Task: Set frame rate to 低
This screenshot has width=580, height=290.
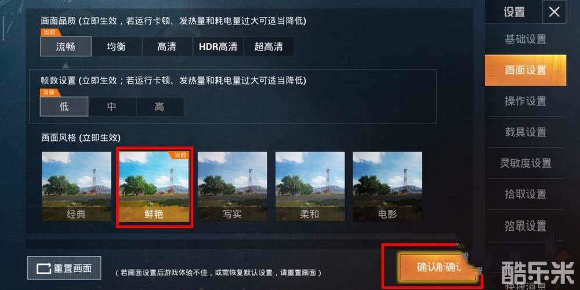Action: (x=64, y=107)
